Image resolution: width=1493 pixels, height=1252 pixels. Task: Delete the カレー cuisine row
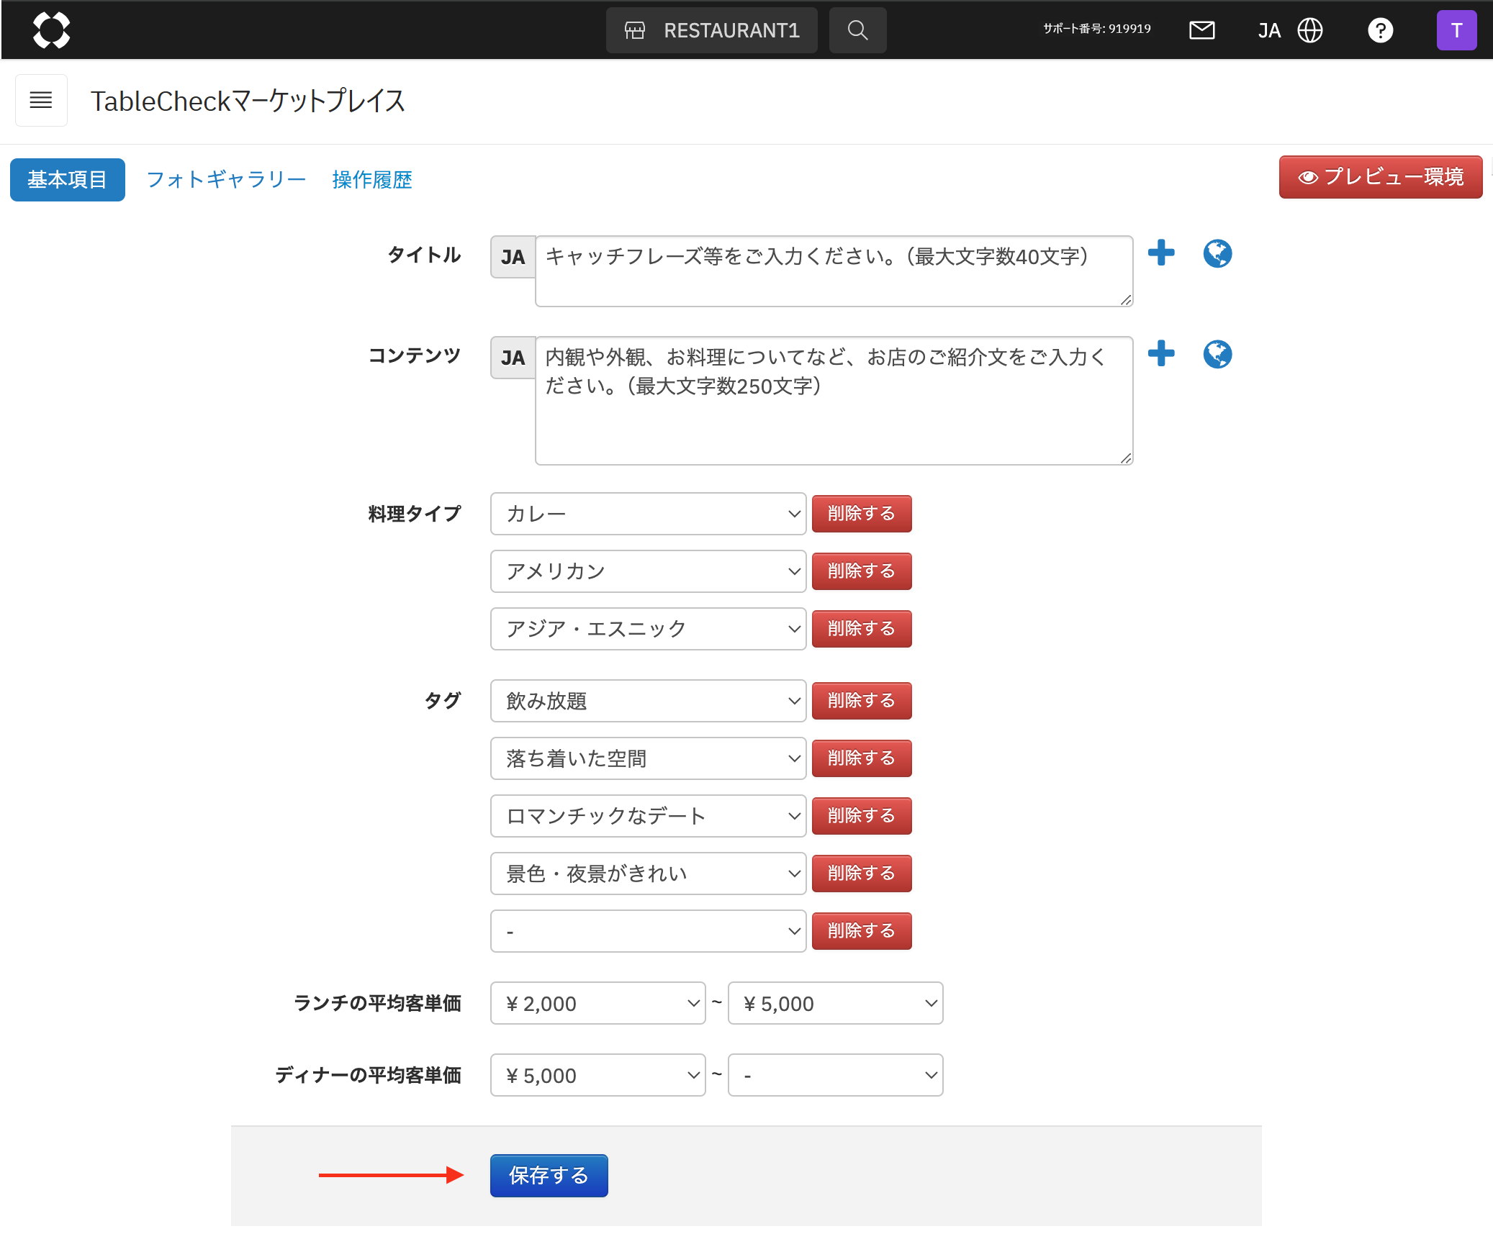[x=862, y=514]
